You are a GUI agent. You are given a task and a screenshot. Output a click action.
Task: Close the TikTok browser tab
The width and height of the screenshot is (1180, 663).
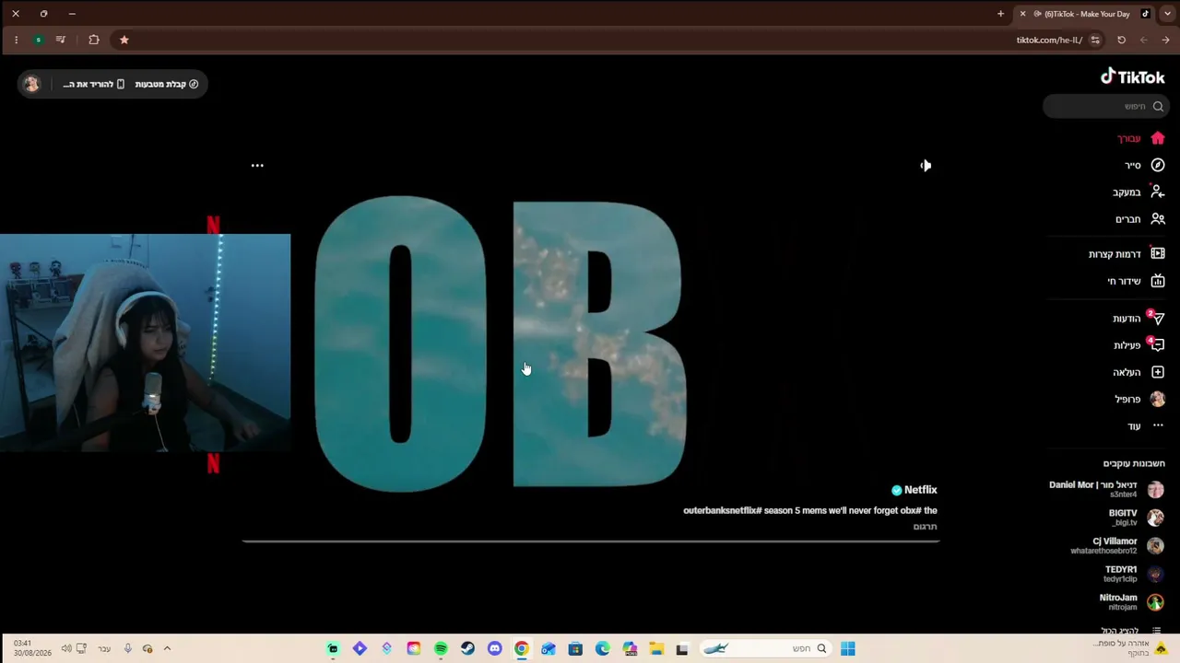click(1022, 14)
